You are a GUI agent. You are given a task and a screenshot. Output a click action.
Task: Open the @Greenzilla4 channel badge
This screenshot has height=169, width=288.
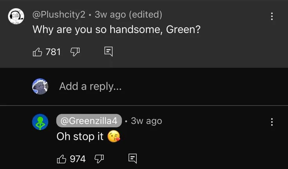click(89, 121)
